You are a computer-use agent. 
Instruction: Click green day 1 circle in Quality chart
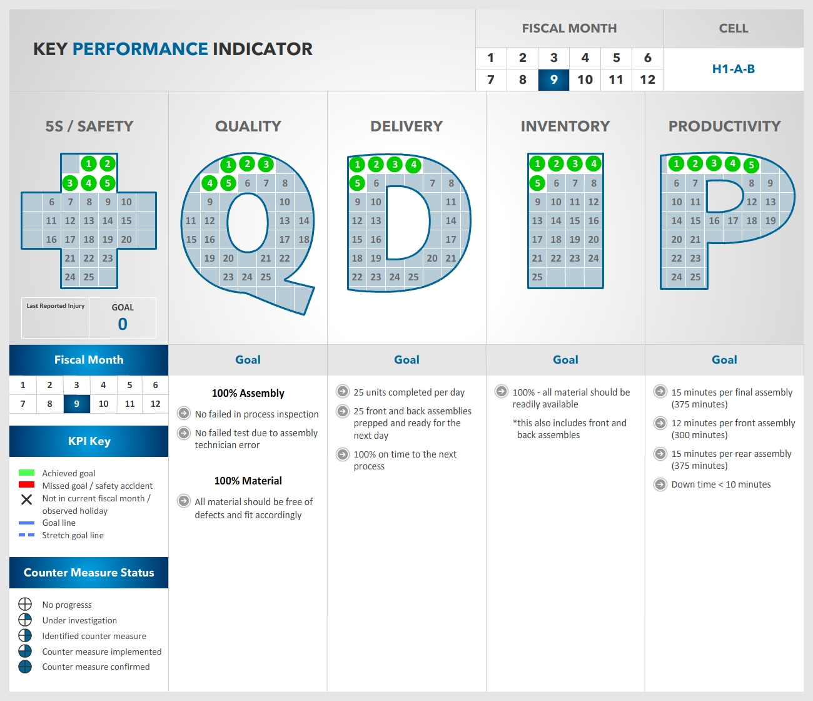tap(229, 165)
